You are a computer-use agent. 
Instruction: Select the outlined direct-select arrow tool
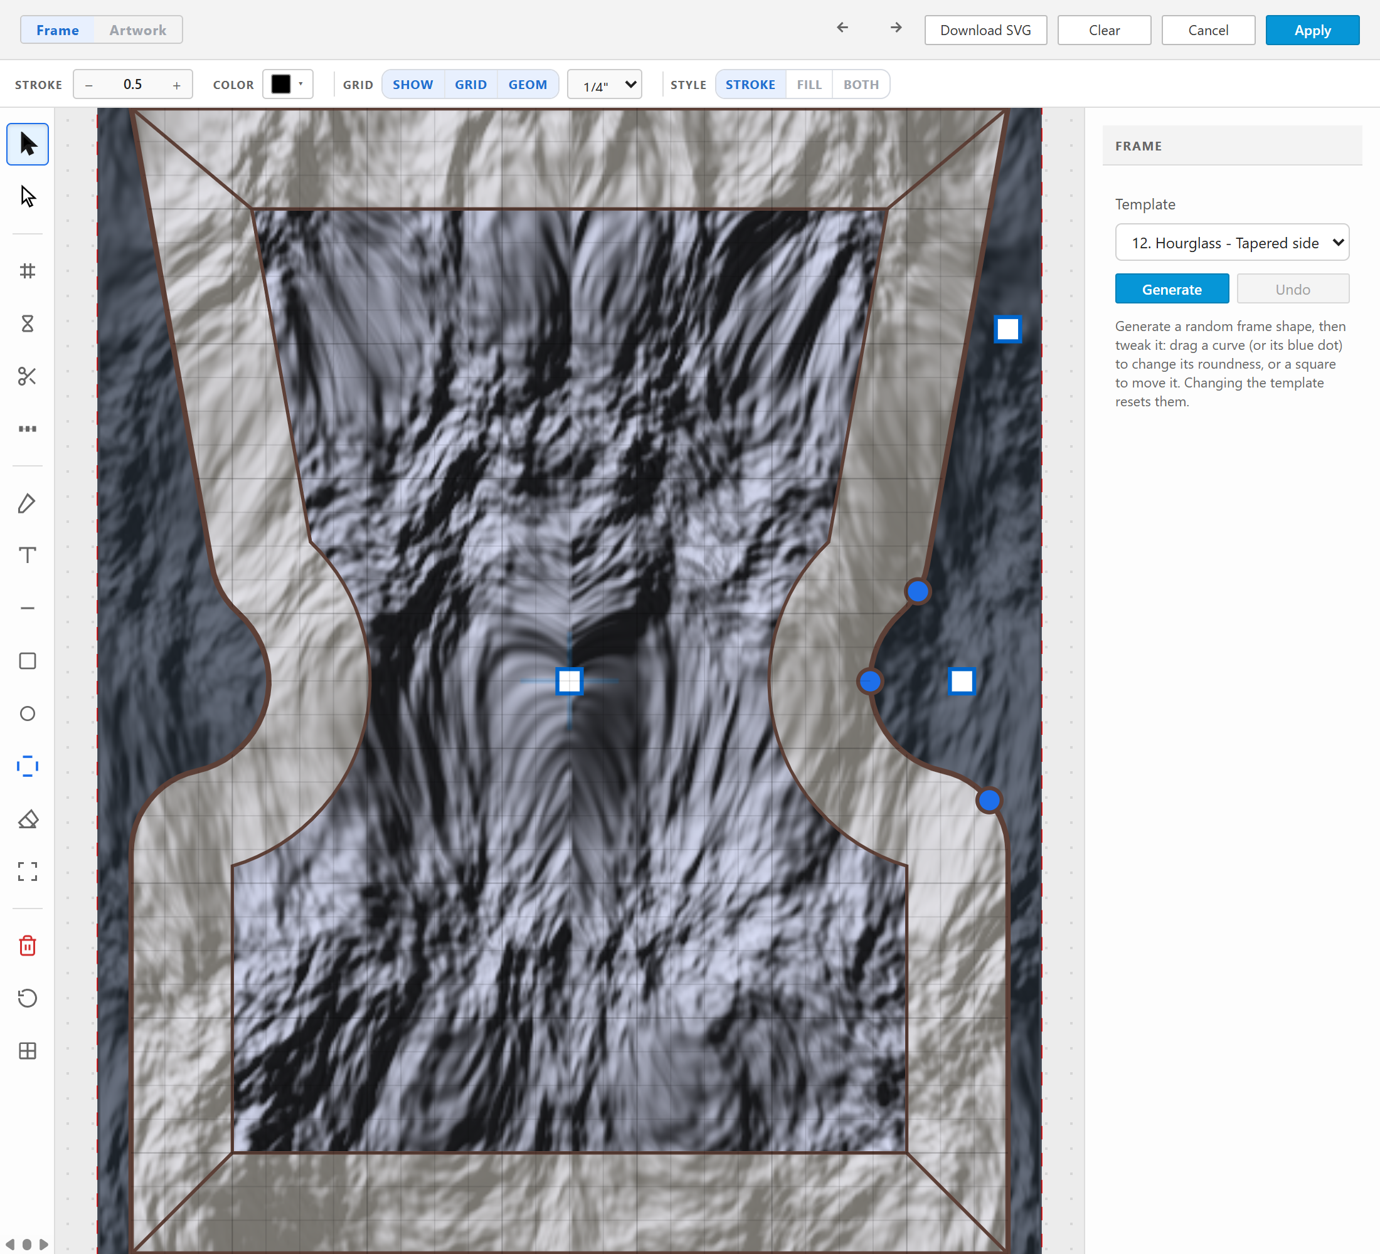click(x=28, y=197)
